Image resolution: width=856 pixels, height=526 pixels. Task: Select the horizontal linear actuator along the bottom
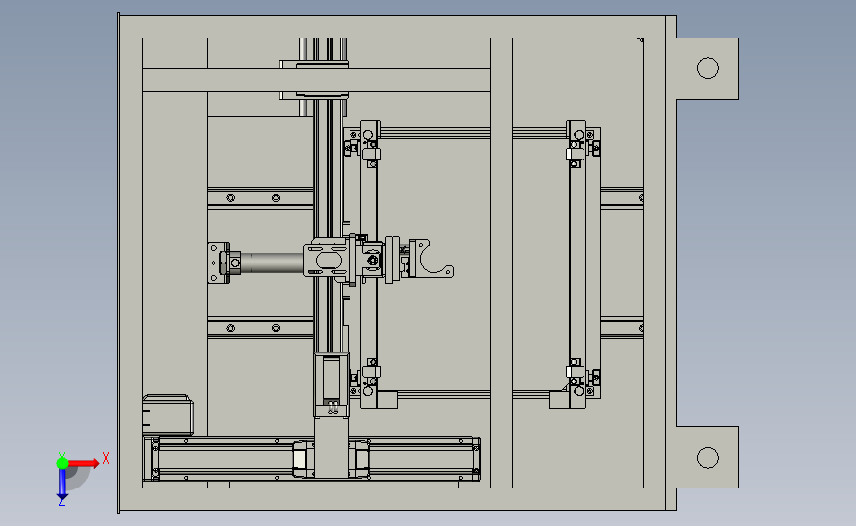click(312, 458)
